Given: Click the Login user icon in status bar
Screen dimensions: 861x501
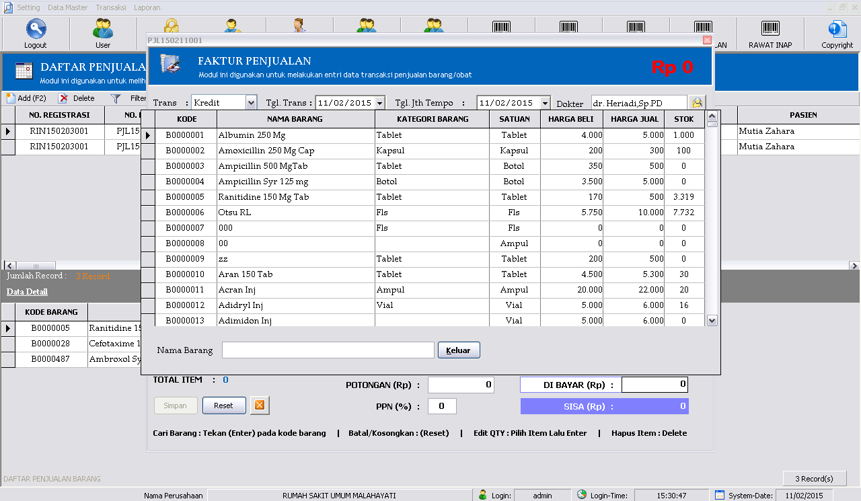Looking at the screenshot, I should click(x=482, y=495).
